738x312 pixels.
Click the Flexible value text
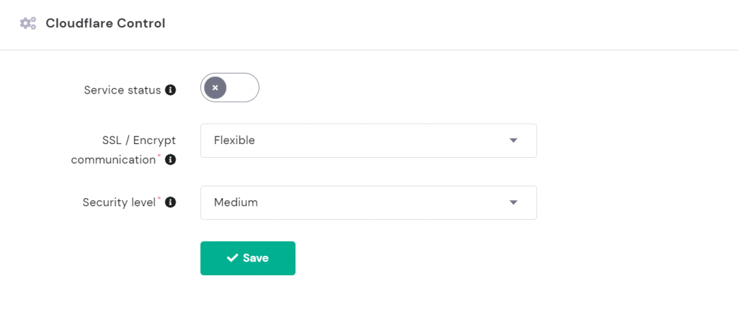234,141
